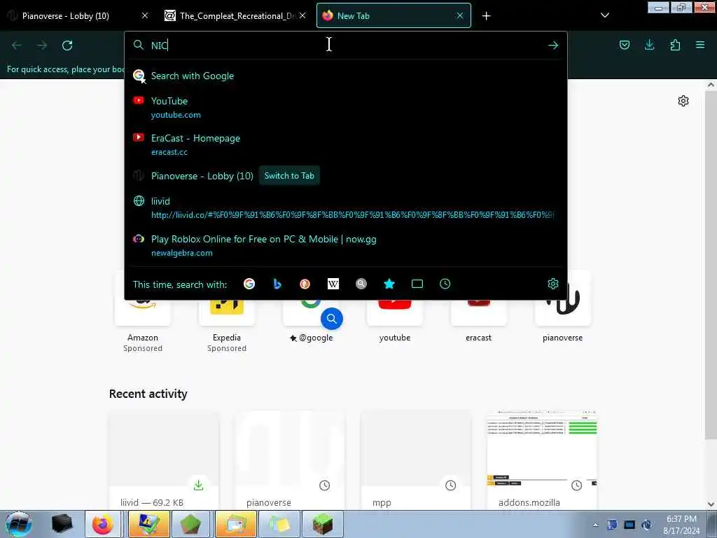This screenshot has height=538, width=717.
Task: Open search settings gear in the dropdown
Action: point(553,284)
